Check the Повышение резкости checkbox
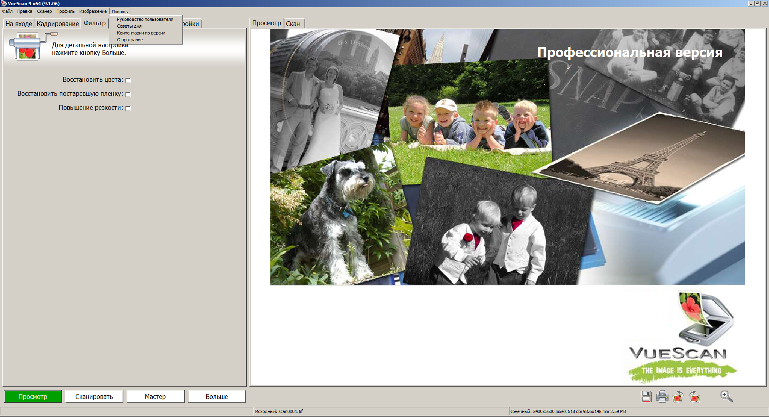This screenshot has height=417, width=769. pyautogui.click(x=128, y=108)
